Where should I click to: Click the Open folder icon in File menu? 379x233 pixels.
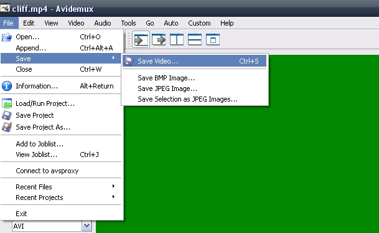point(7,37)
